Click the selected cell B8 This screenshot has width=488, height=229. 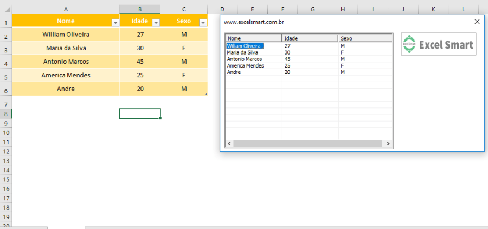(x=140, y=113)
